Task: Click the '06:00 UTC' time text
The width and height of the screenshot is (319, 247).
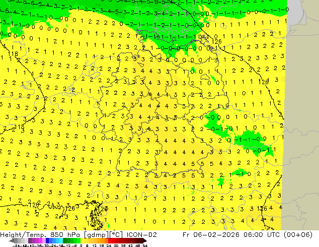Action: 263,235
